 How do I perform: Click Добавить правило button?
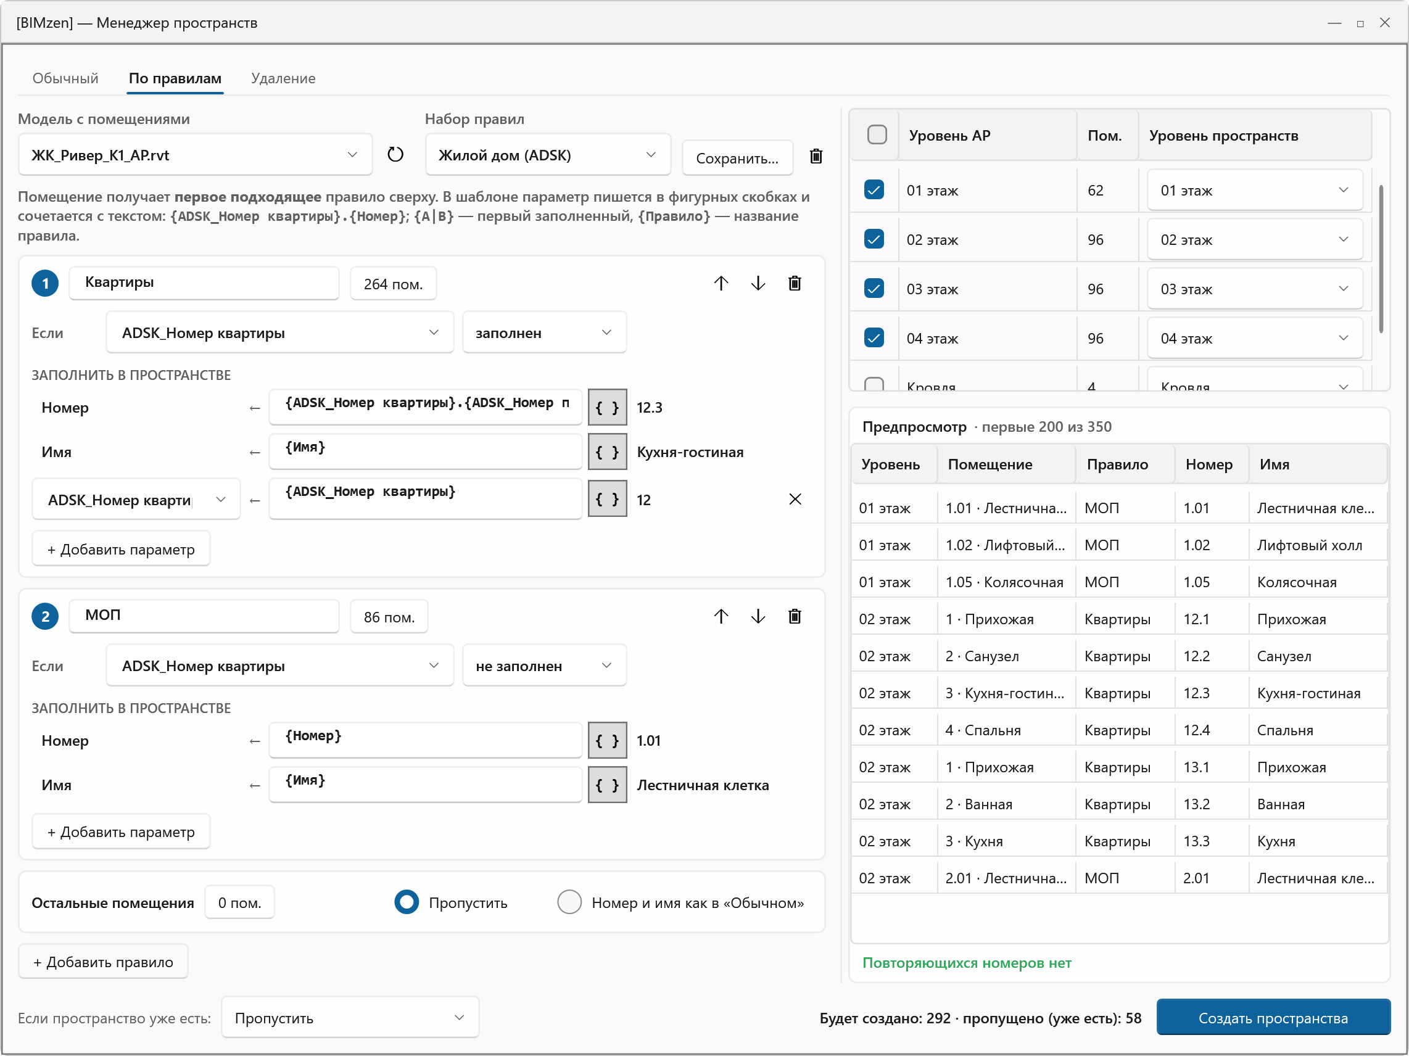click(103, 962)
